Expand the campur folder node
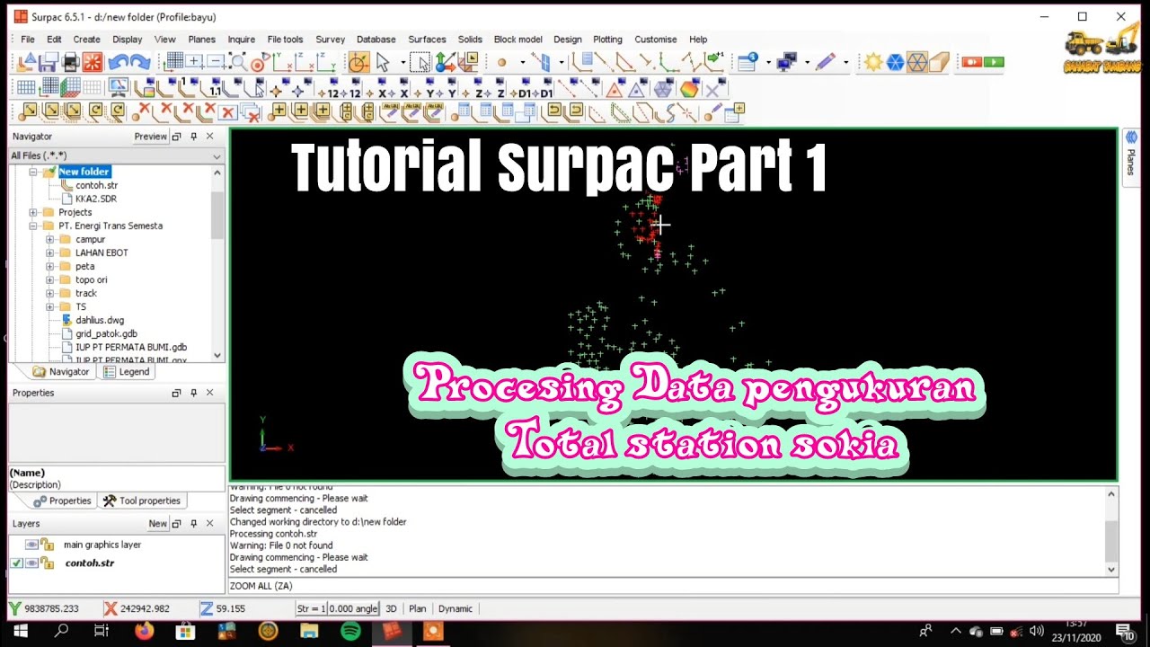 tap(50, 239)
